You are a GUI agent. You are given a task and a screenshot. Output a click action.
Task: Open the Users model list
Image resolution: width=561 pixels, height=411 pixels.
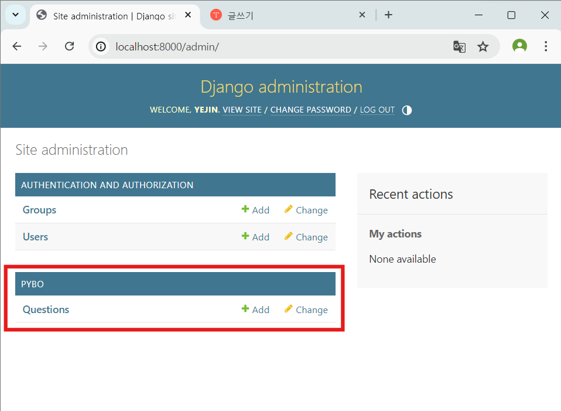[35, 237]
